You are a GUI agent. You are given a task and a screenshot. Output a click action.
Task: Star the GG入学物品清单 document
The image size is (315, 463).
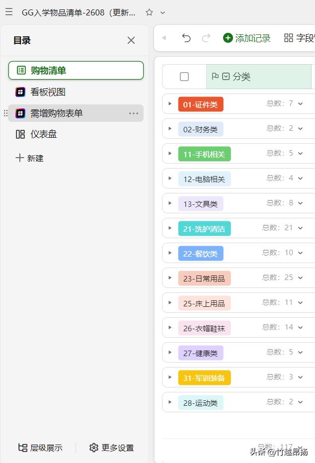[149, 12]
